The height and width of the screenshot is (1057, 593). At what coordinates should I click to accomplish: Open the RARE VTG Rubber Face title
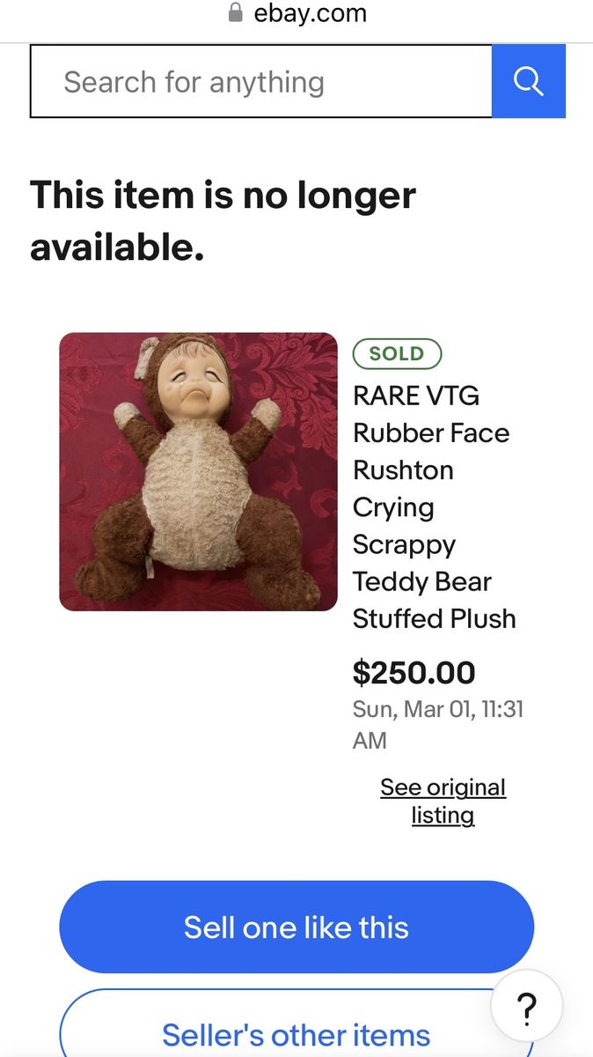point(415,395)
